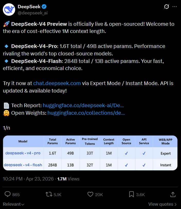Expand the Relevant sort dropdown
Screen dimensions: 181x209
pyautogui.click(x=14, y=204)
